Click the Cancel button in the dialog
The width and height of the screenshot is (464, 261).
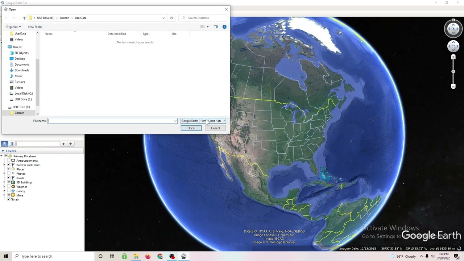215,128
